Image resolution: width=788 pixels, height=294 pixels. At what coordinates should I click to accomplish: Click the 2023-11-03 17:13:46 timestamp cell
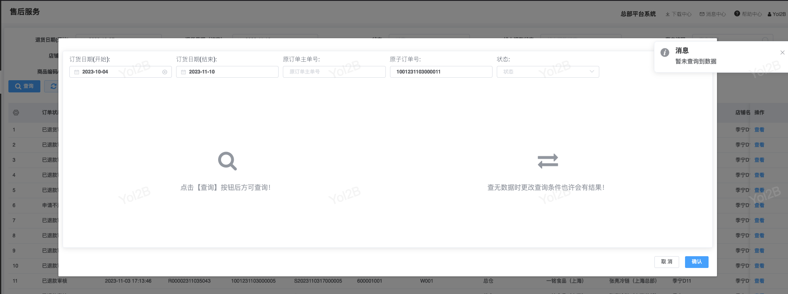point(128,281)
